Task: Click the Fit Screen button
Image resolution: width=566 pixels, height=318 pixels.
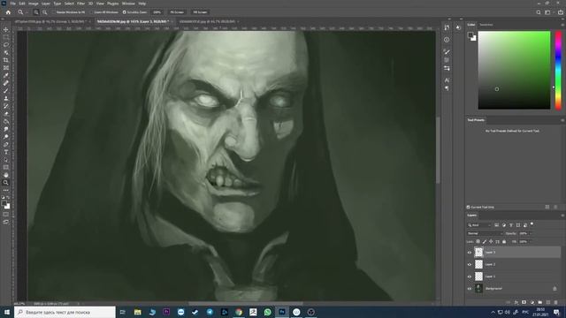Action: pyautogui.click(x=177, y=12)
